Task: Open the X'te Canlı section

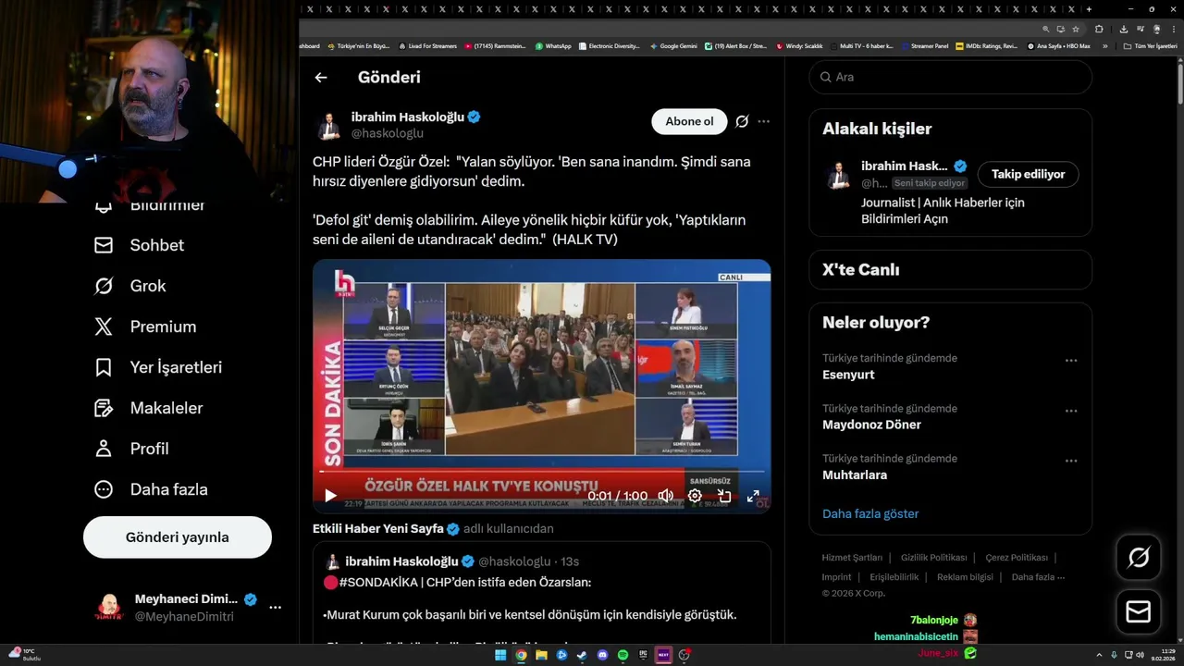Action: [951, 270]
